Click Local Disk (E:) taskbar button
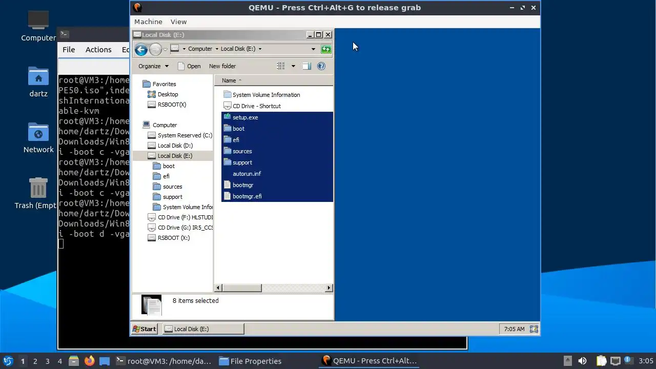The height and width of the screenshot is (369, 656). pyautogui.click(x=203, y=329)
